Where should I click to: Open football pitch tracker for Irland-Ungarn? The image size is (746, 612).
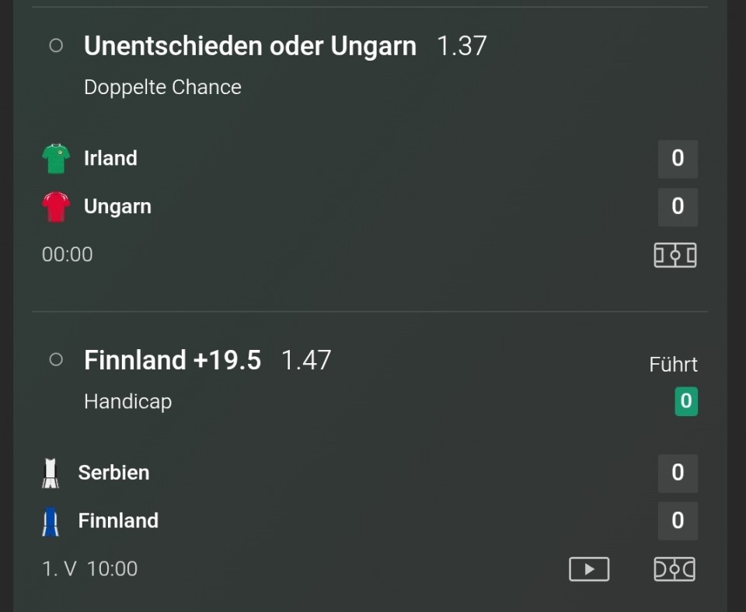[675, 255]
